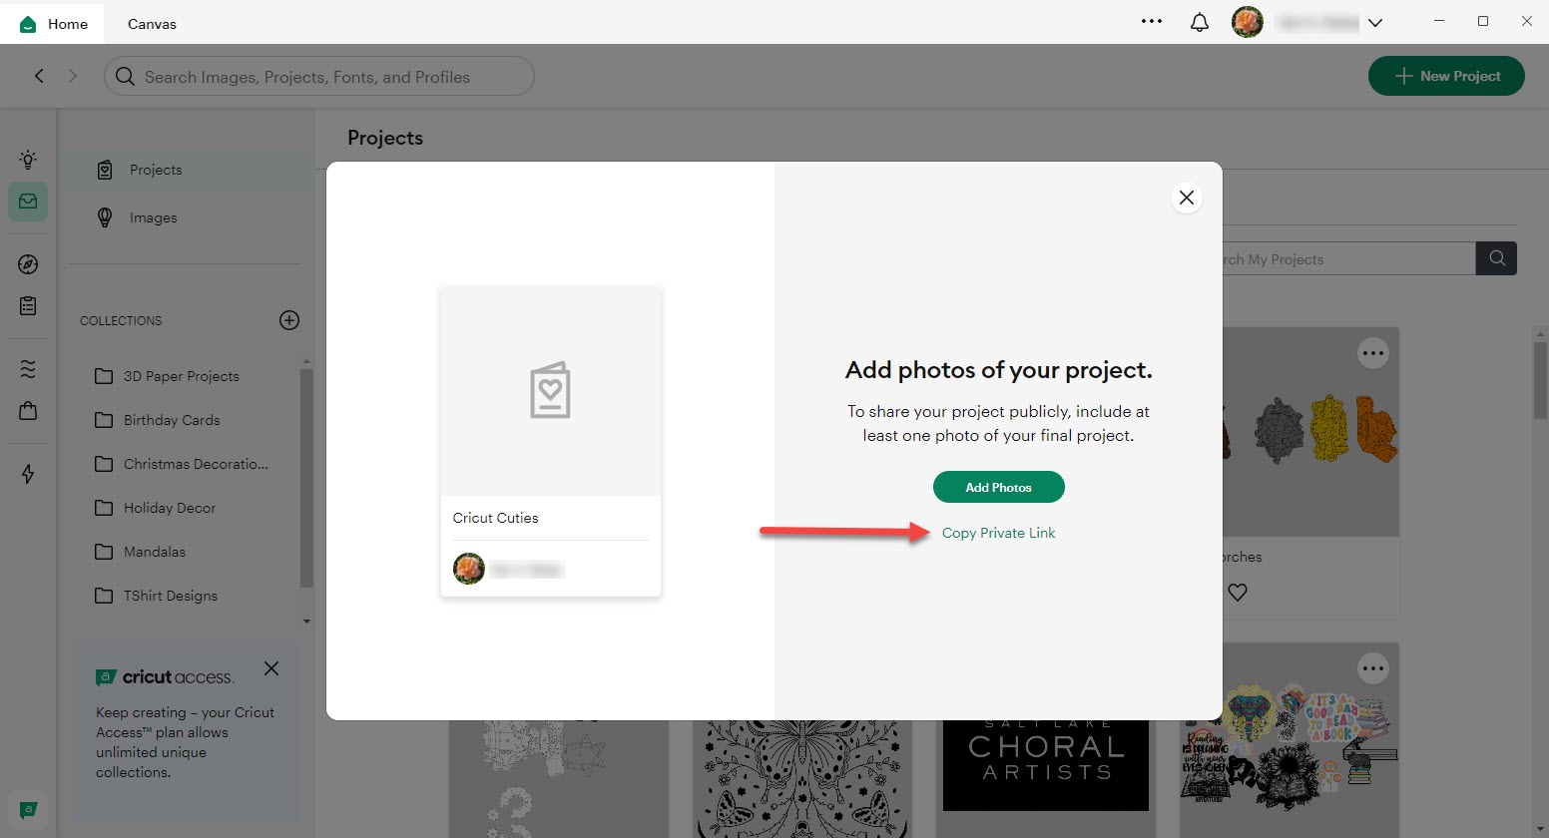Select the Images menu item in the sidebar
The height and width of the screenshot is (838, 1549).
pos(153,216)
